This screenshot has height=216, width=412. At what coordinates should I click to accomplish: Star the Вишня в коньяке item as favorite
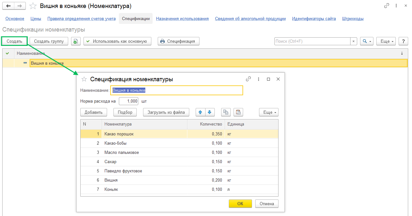(33, 6)
